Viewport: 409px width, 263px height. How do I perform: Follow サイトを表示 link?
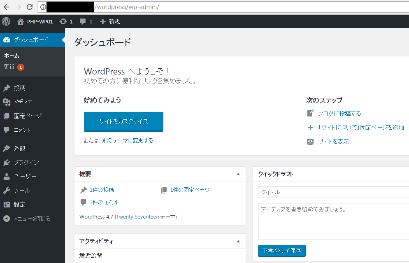click(334, 142)
